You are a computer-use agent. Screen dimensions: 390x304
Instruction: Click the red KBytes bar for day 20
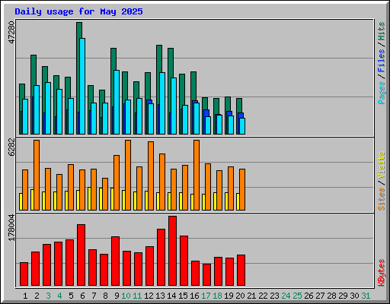tap(241, 270)
